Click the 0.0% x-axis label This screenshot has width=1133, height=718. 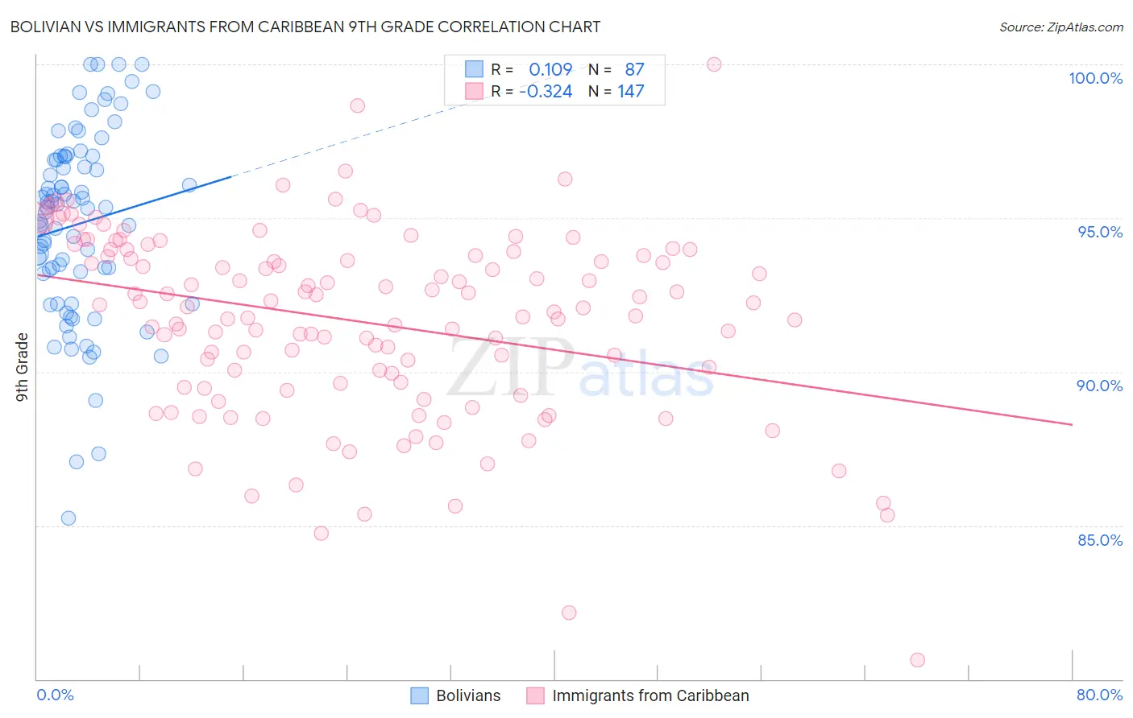[55, 695]
